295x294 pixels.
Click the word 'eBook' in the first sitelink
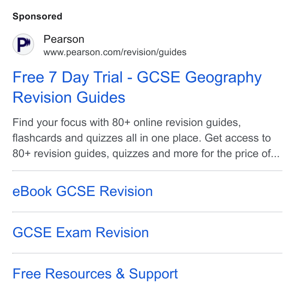click(32, 191)
